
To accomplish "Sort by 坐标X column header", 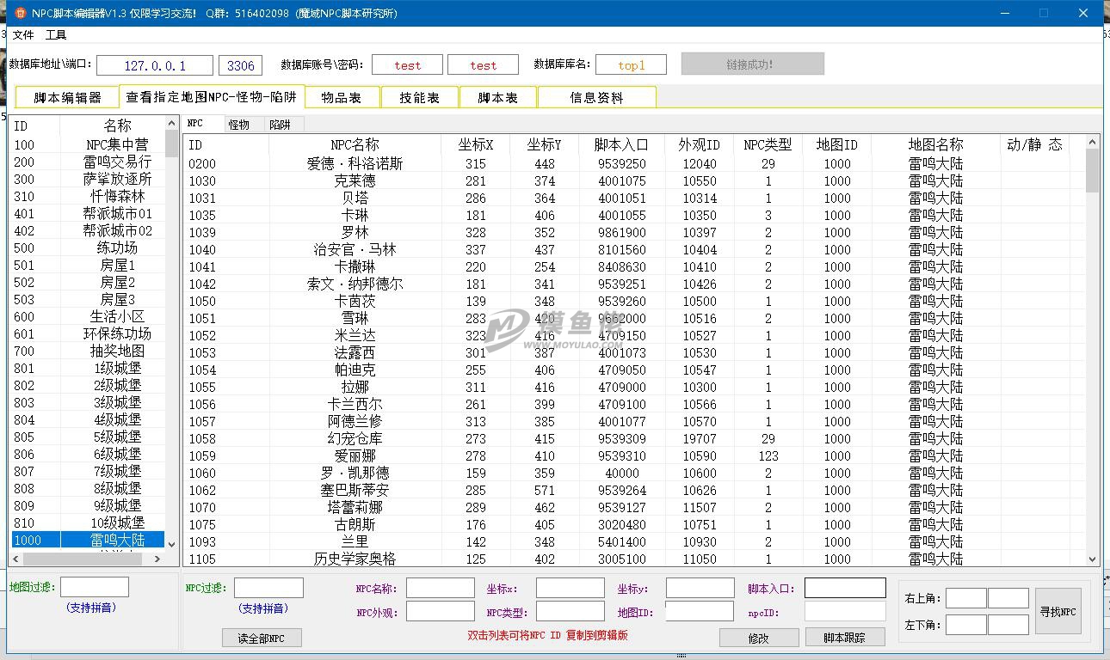I will point(476,144).
